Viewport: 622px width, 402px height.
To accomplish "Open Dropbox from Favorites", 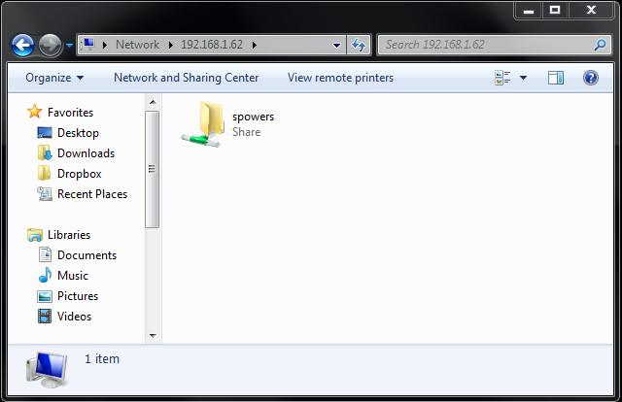I will [80, 174].
